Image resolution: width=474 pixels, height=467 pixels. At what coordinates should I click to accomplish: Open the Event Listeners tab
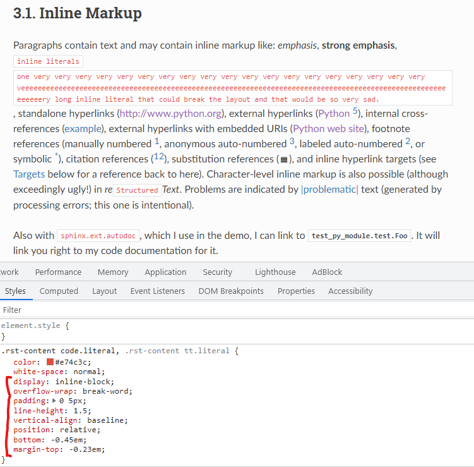tap(158, 291)
